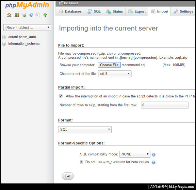Screen dimensions: 196x190
Task: Switch to the Export tab
Action: (x=137, y=11)
